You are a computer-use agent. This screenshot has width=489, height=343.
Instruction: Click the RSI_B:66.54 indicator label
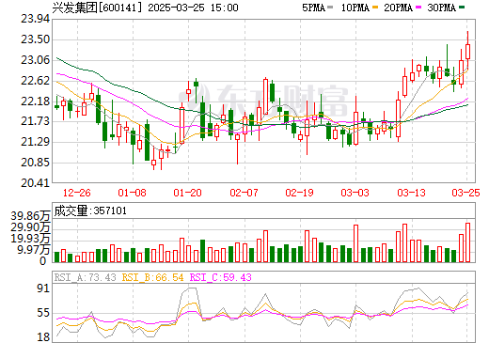click(x=152, y=277)
